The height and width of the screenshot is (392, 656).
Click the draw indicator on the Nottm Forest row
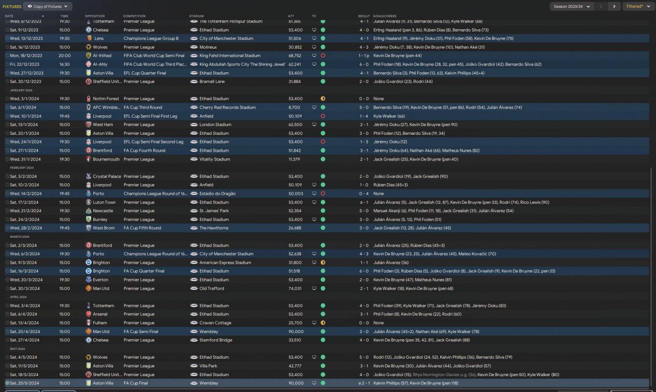click(x=323, y=99)
